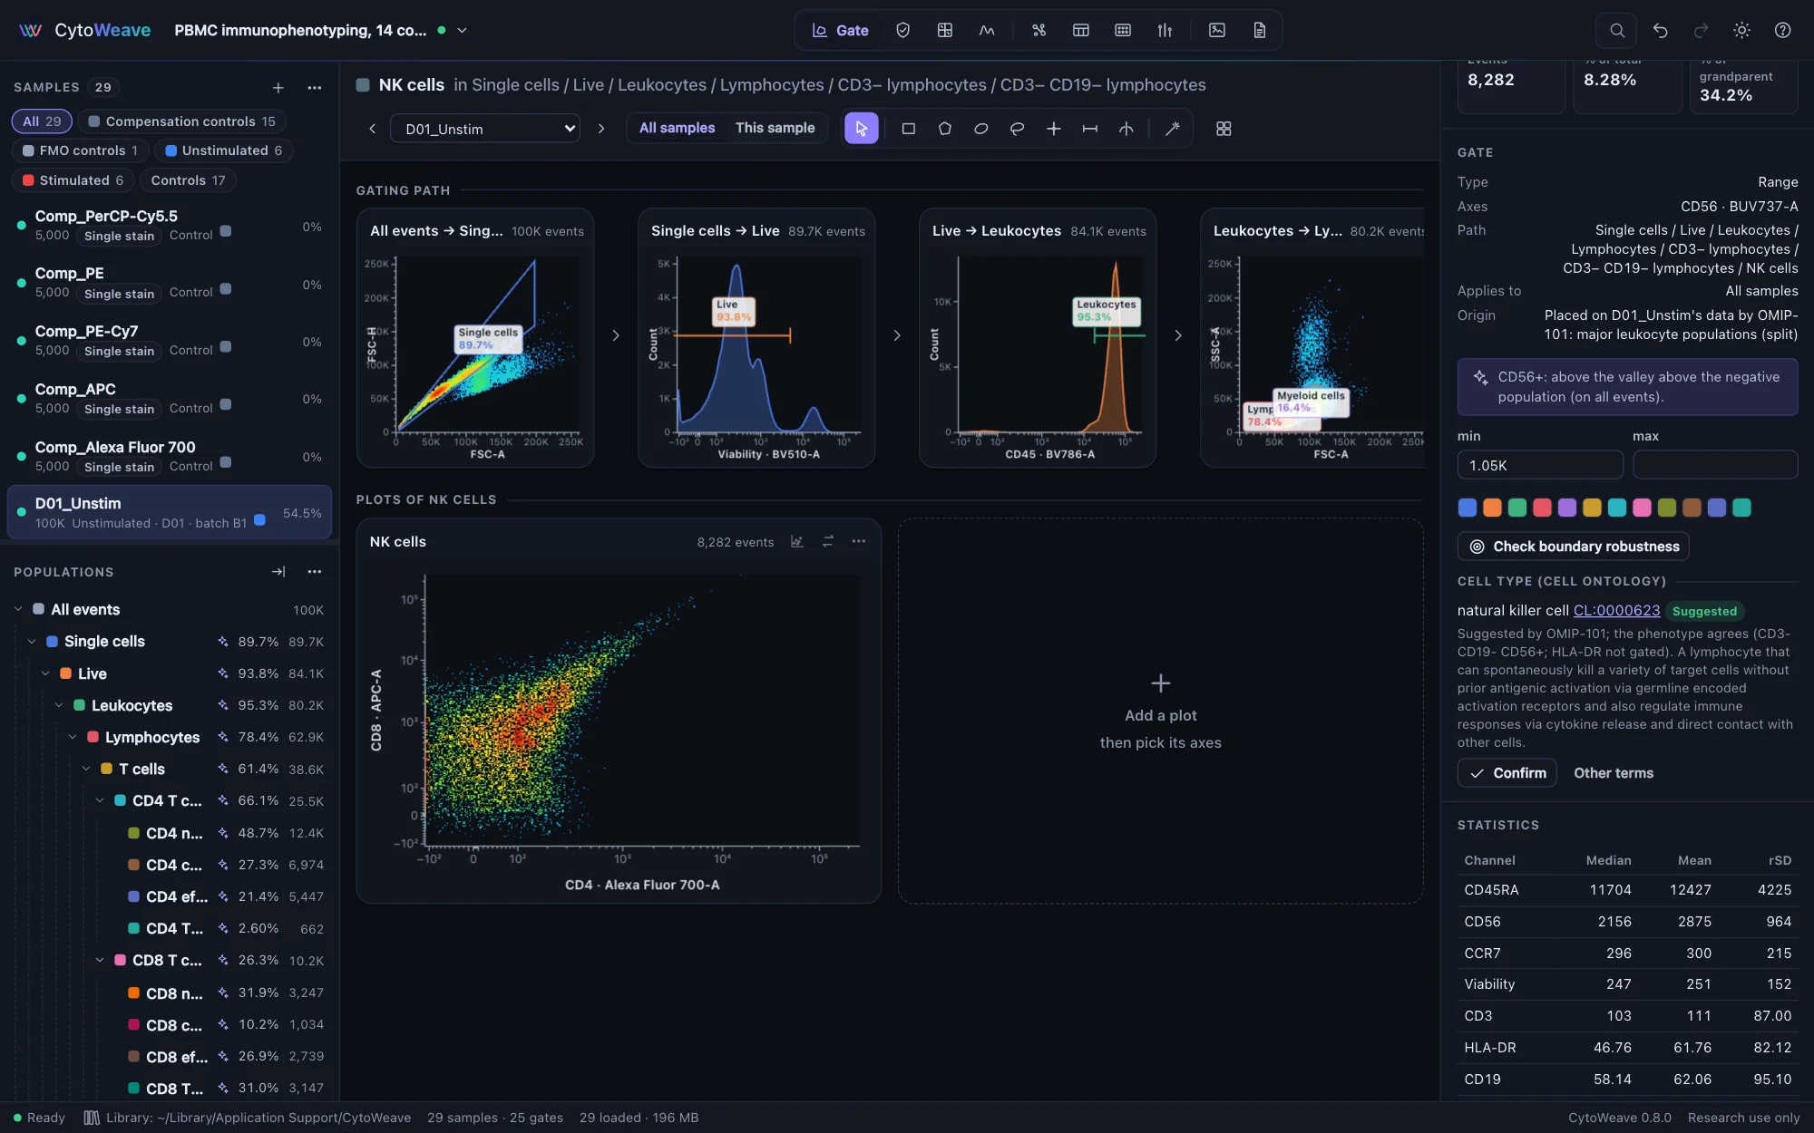Open the compensation matrix grid view

click(x=944, y=30)
